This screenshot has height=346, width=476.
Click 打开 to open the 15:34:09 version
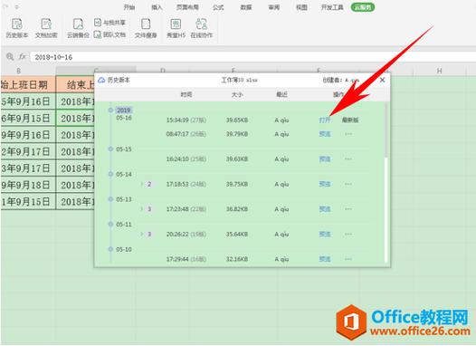point(325,120)
